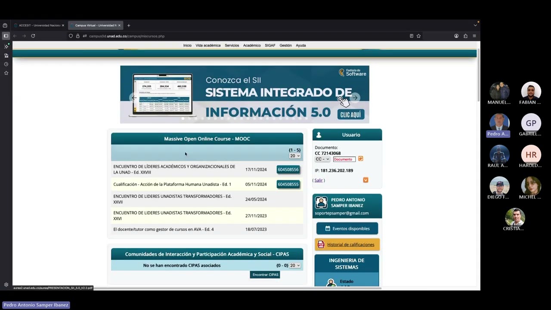Show tracking protection shield info

pos(71,36)
